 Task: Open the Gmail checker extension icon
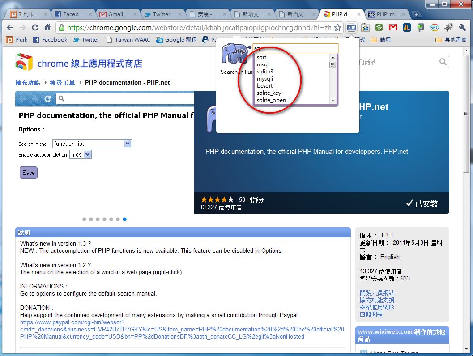(x=393, y=28)
